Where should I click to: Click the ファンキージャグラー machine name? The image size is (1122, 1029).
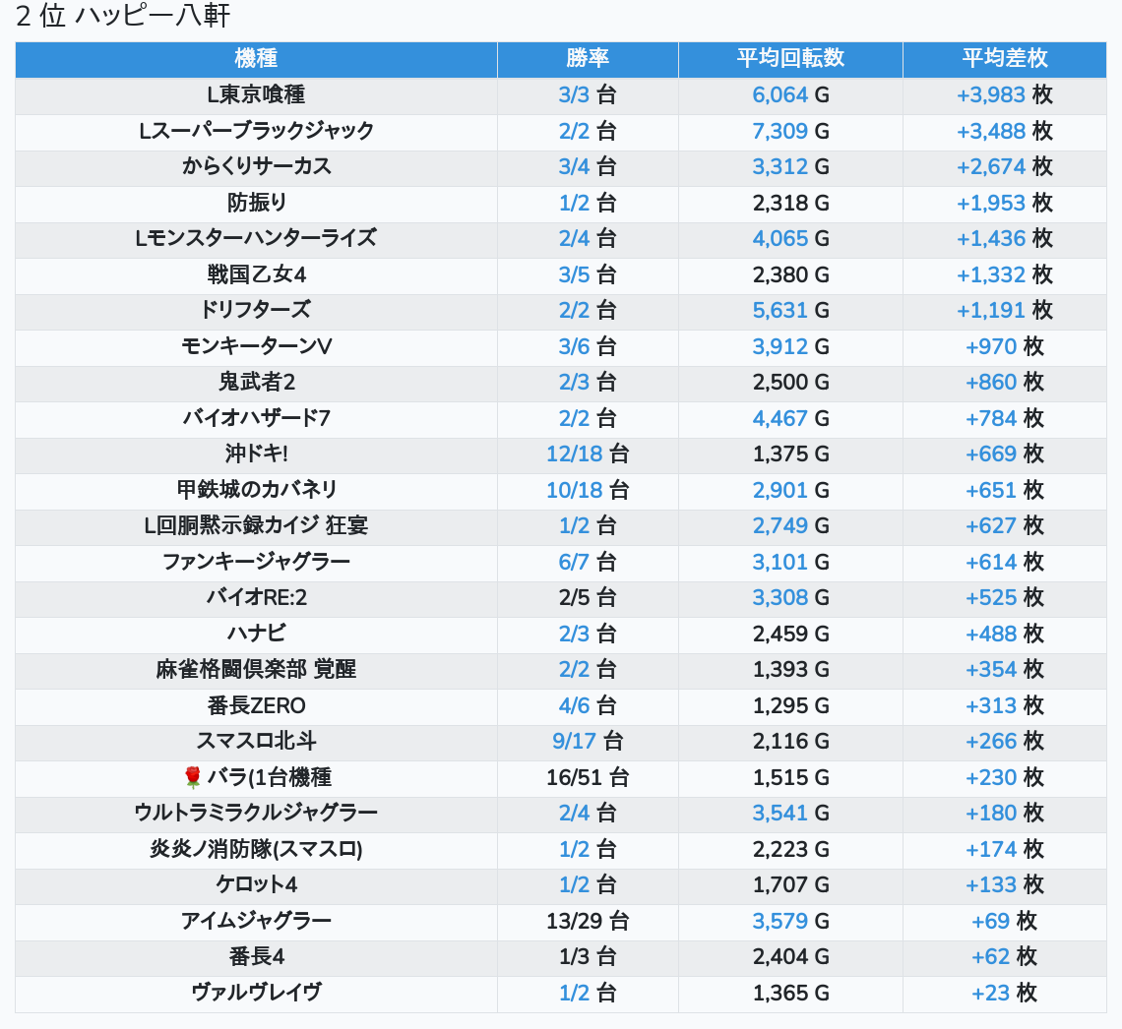pyautogui.click(x=256, y=562)
